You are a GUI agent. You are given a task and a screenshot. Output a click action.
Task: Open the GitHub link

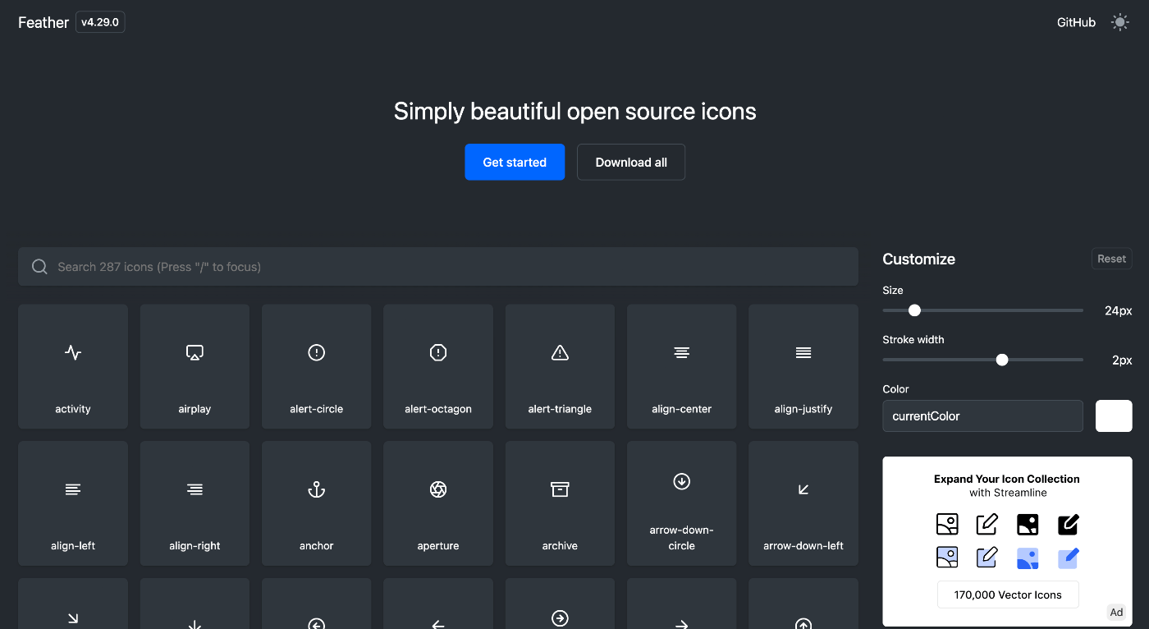click(1076, 23)
